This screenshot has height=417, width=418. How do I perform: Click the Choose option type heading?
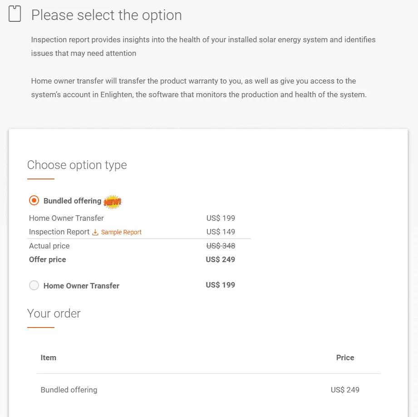pos(77,165)
